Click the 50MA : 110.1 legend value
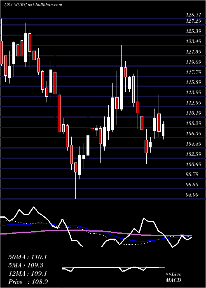This screenshot has width=206, height=288. (28, 257)
